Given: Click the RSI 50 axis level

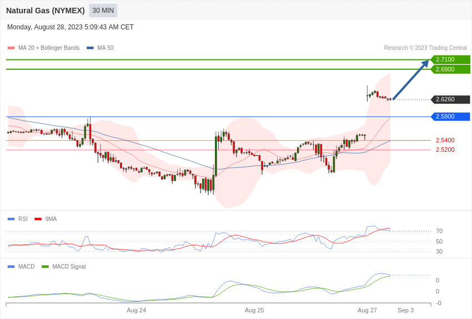Looking at the screenshot, I should 439,241.
